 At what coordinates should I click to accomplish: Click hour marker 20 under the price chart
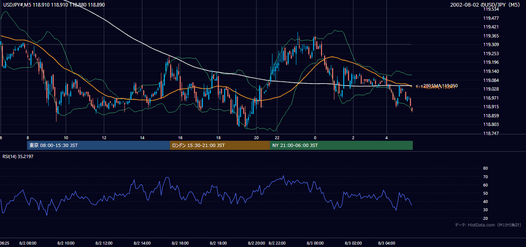[256, 137]
